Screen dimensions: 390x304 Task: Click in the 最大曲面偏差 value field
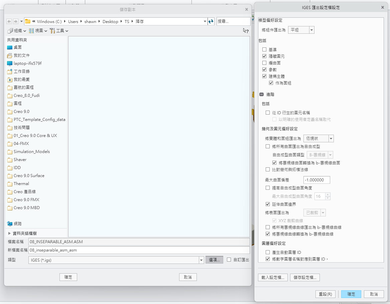[x=316, y=180]
